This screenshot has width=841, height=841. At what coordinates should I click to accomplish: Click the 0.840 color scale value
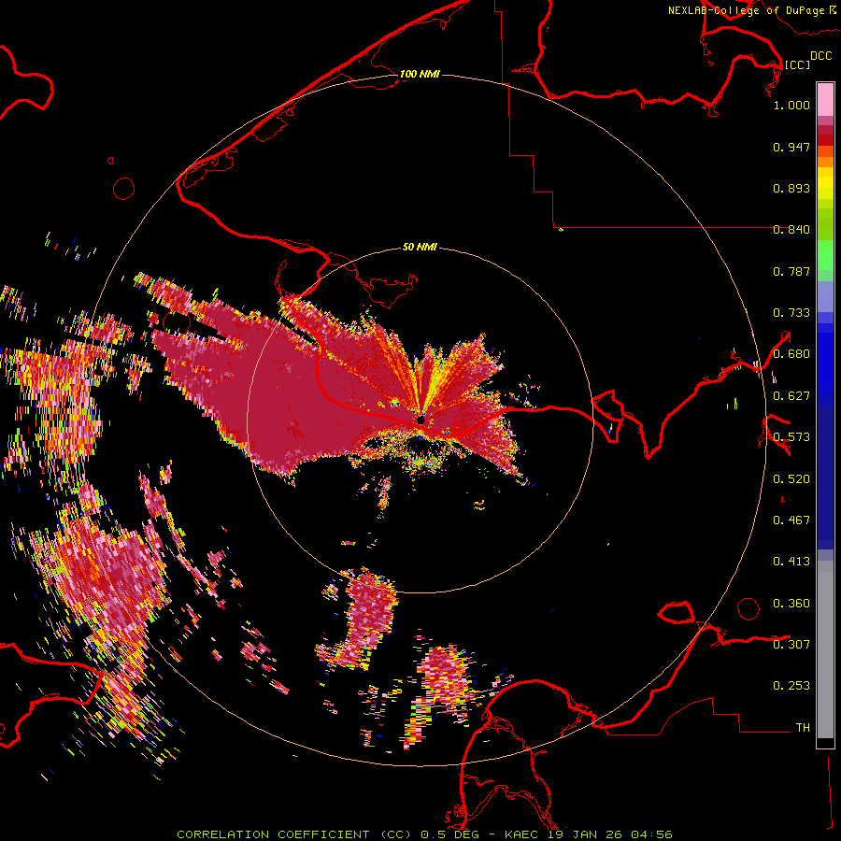point(791,230)
